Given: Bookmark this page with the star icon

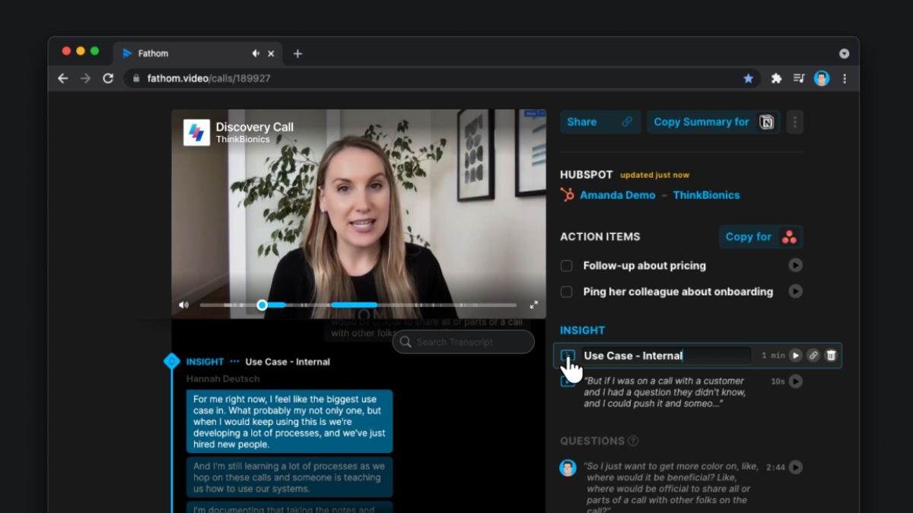Looking at the screenshot, I should click(x=748, y=78).
